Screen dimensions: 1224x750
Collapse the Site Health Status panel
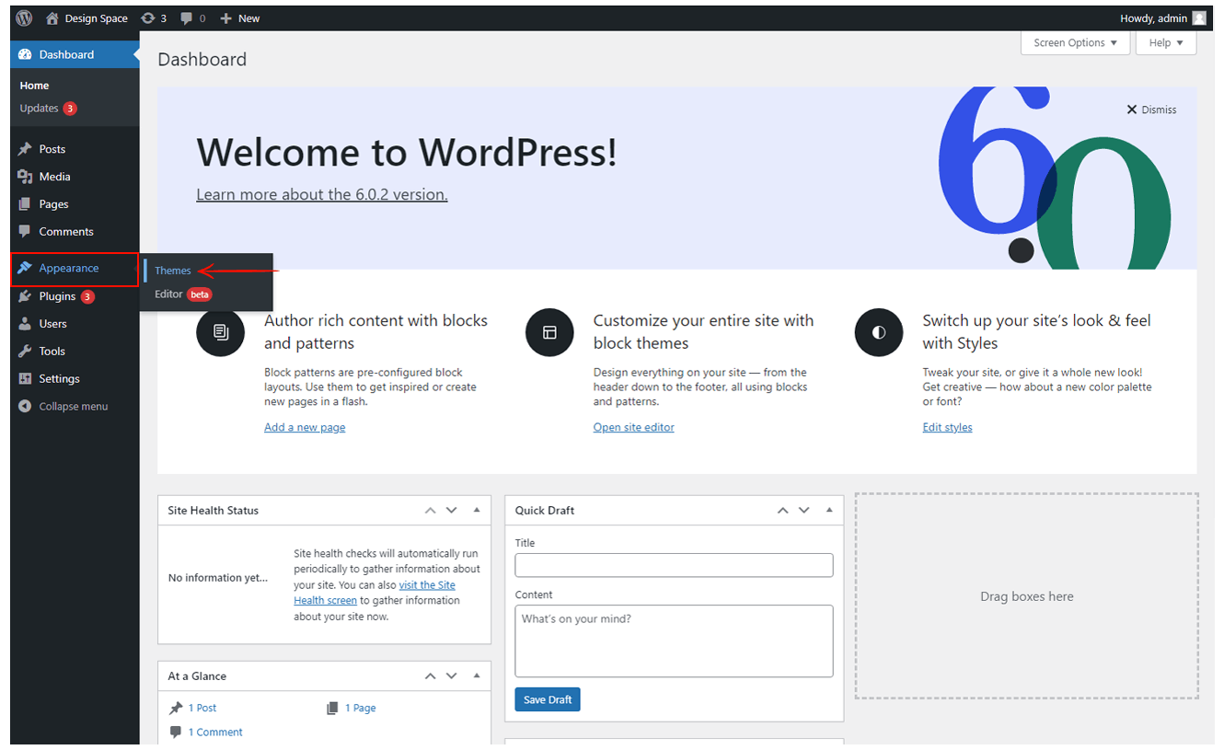477,511
